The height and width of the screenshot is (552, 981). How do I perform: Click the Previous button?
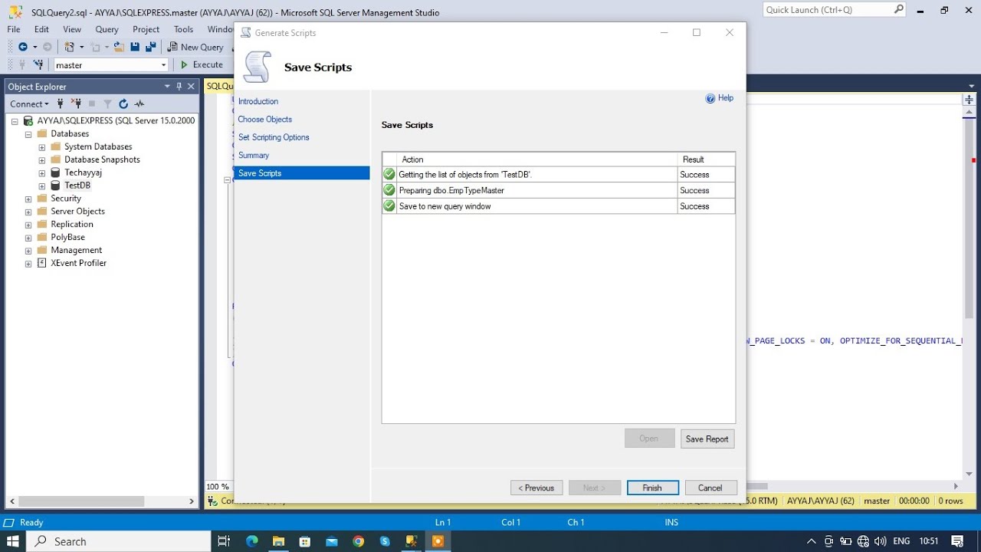coord(536,488)
